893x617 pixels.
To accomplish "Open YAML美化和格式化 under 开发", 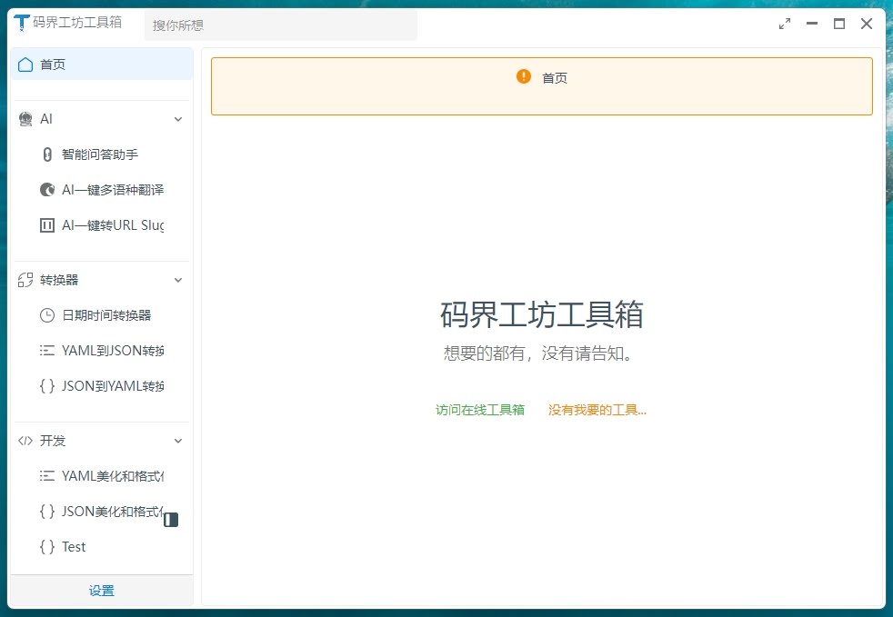I will 111,476.
